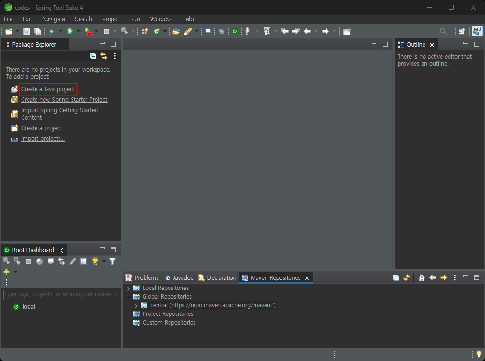This screenshot has height=361, width=485.
Task: Switch to the Spring perspective button
Action: pos(477,31)
